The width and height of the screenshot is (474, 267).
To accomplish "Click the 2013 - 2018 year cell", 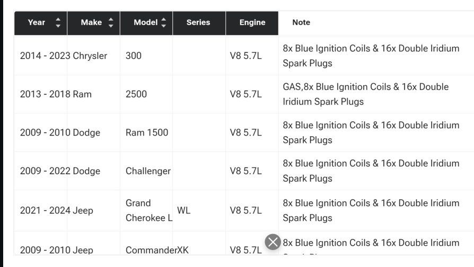I will (x=45, y=94).
